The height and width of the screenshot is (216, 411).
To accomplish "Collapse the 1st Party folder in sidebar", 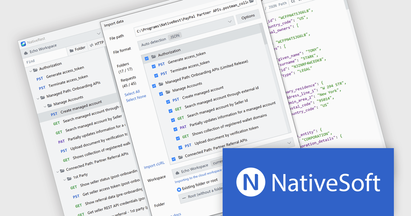I will click(x=64, y=178).
